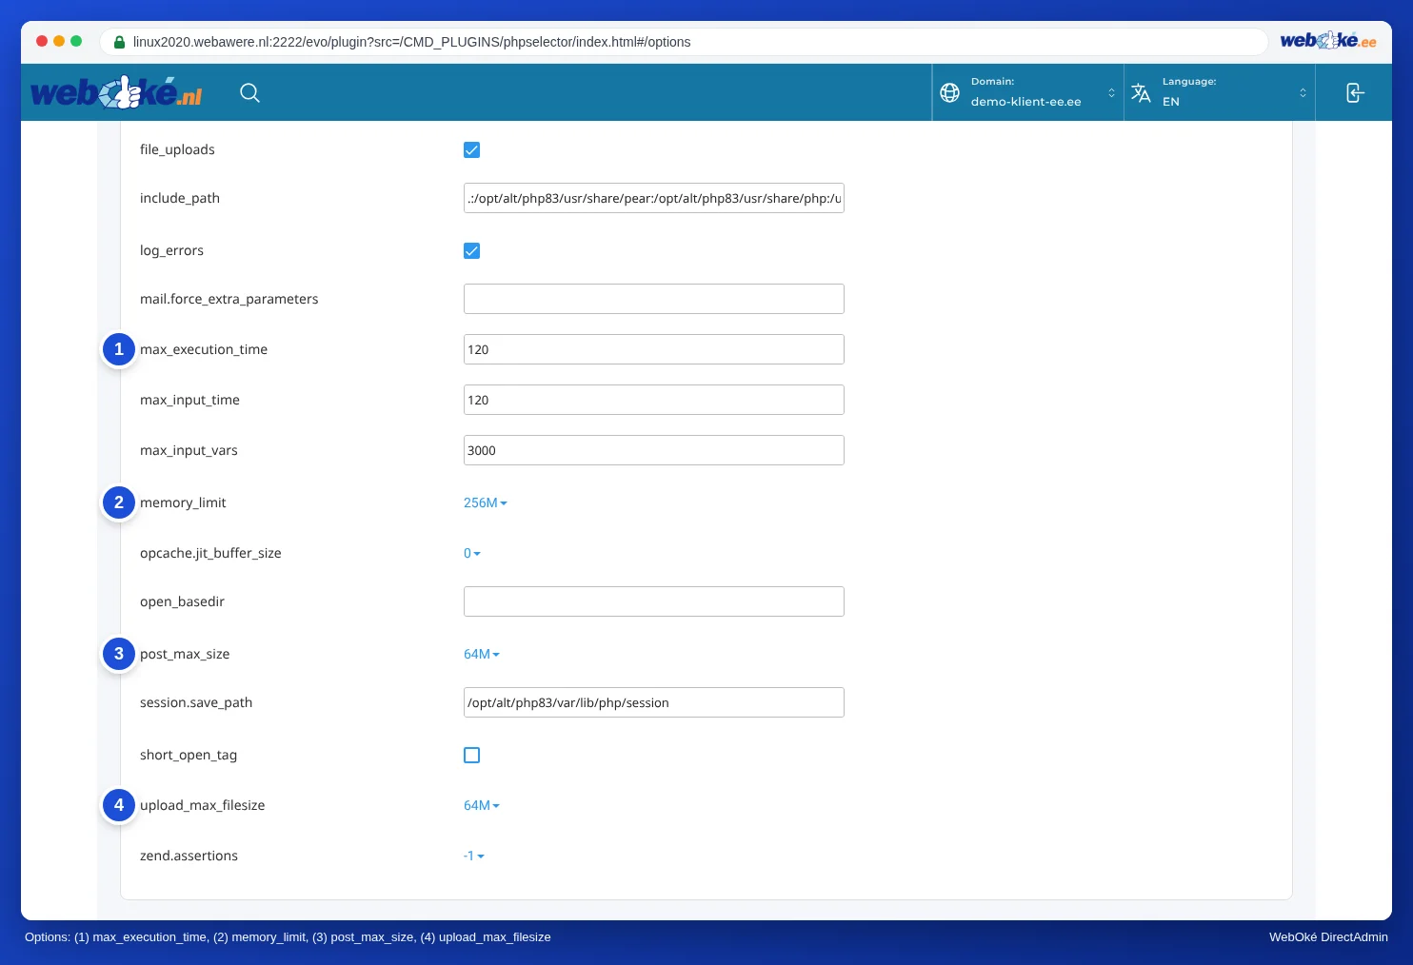
Task: Click the post_max_size label text
Action: pyautogui.click(x=185, y=654)
